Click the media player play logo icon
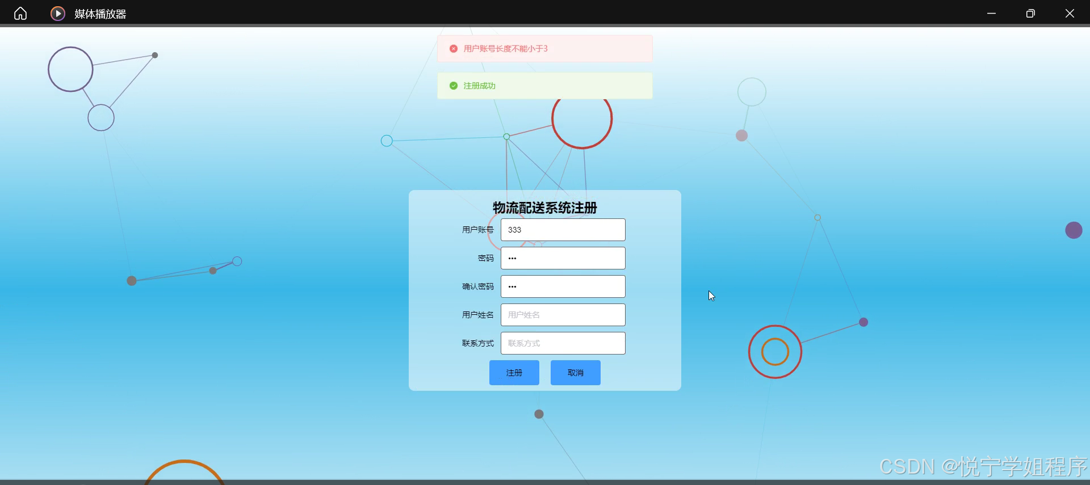 tap(58, 14)
